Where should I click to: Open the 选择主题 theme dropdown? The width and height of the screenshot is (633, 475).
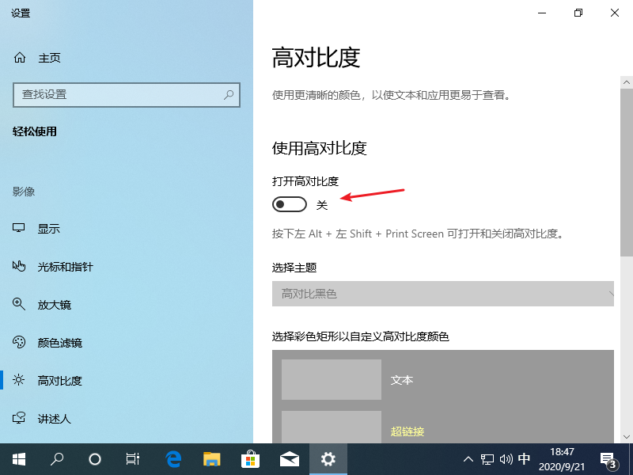tap(443, 294)
